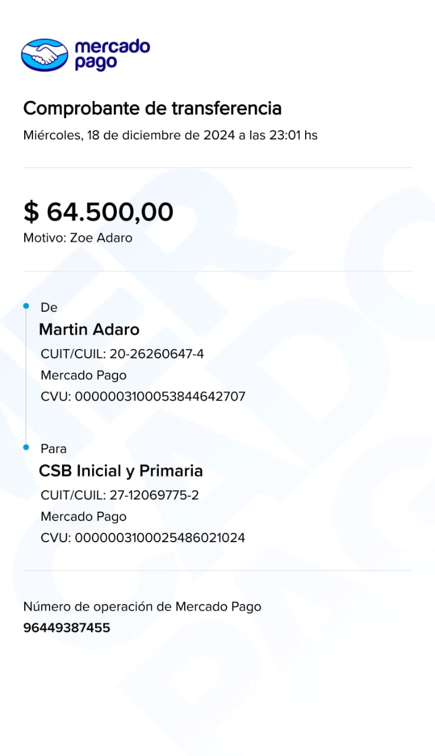Click the recipient's "Mercado Pago" bank line
This screenshot has width=435, height=756.
click(83, 517)
